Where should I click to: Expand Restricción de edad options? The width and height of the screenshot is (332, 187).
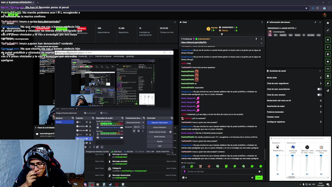click(321, 106)
